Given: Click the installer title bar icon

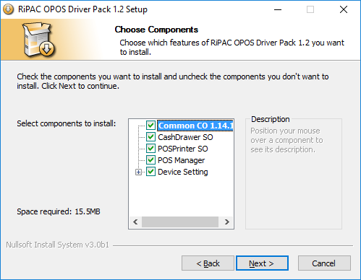Looking at the screenshot, I should tap(9, 9).
